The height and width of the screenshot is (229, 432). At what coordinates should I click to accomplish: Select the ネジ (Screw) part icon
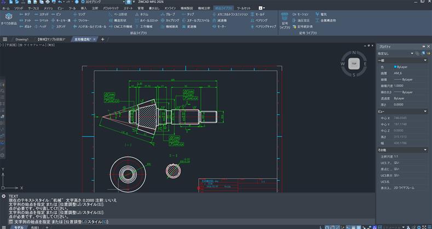point(25,14)
